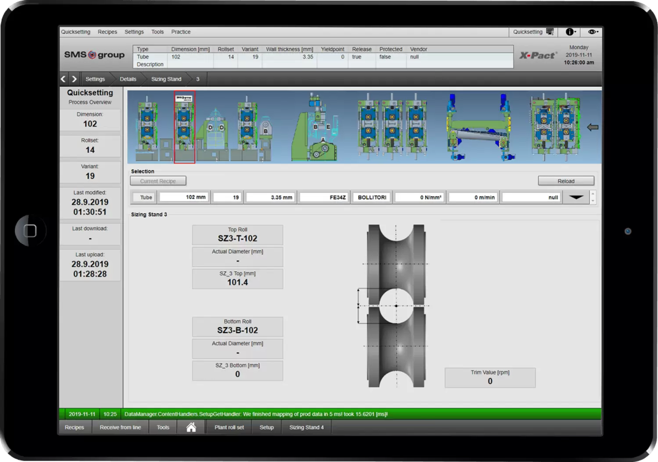Click the gray arrow at right of machine overview
This screenshot has height=462, width=658.
593,127
